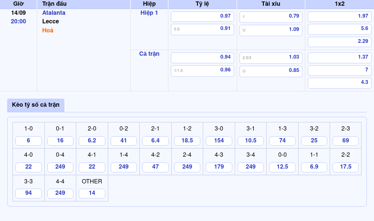Screen dimensions: 374x221
Task: Bet on score 0-1 at 16
Action: coord(60,141)
